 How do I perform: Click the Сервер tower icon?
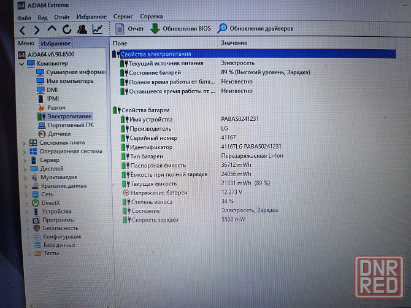(x=34, y=160)
